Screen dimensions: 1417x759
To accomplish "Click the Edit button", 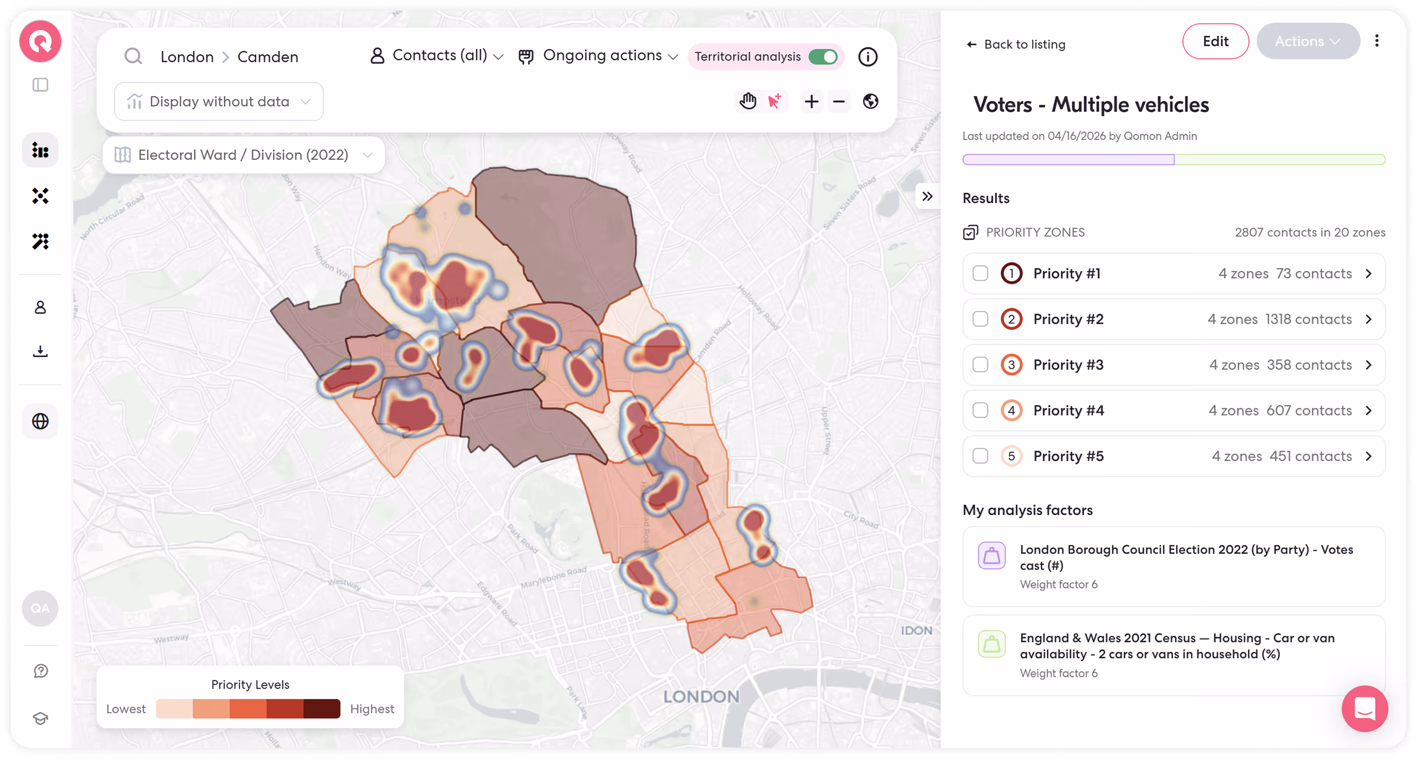I will click(1215, 41).
